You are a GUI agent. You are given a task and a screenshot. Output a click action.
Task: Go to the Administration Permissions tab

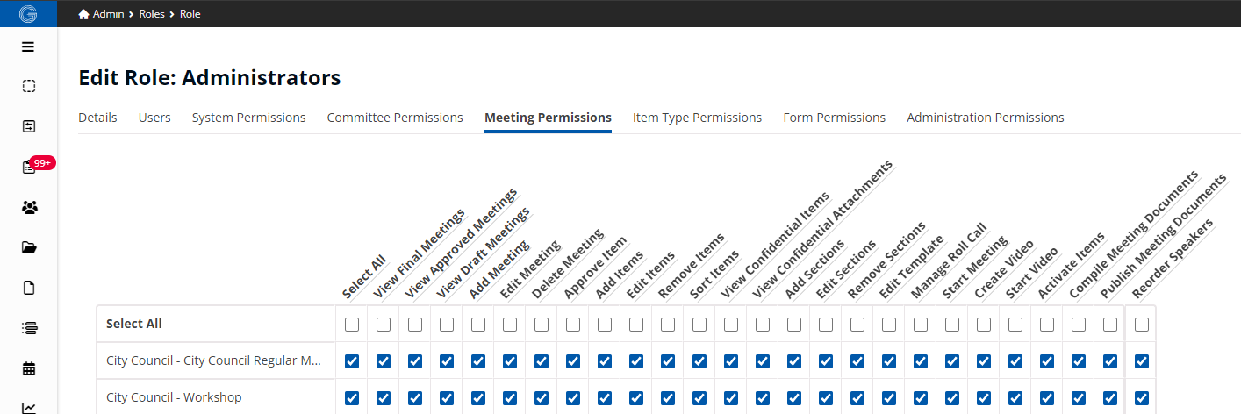click(x=985, y=118)
